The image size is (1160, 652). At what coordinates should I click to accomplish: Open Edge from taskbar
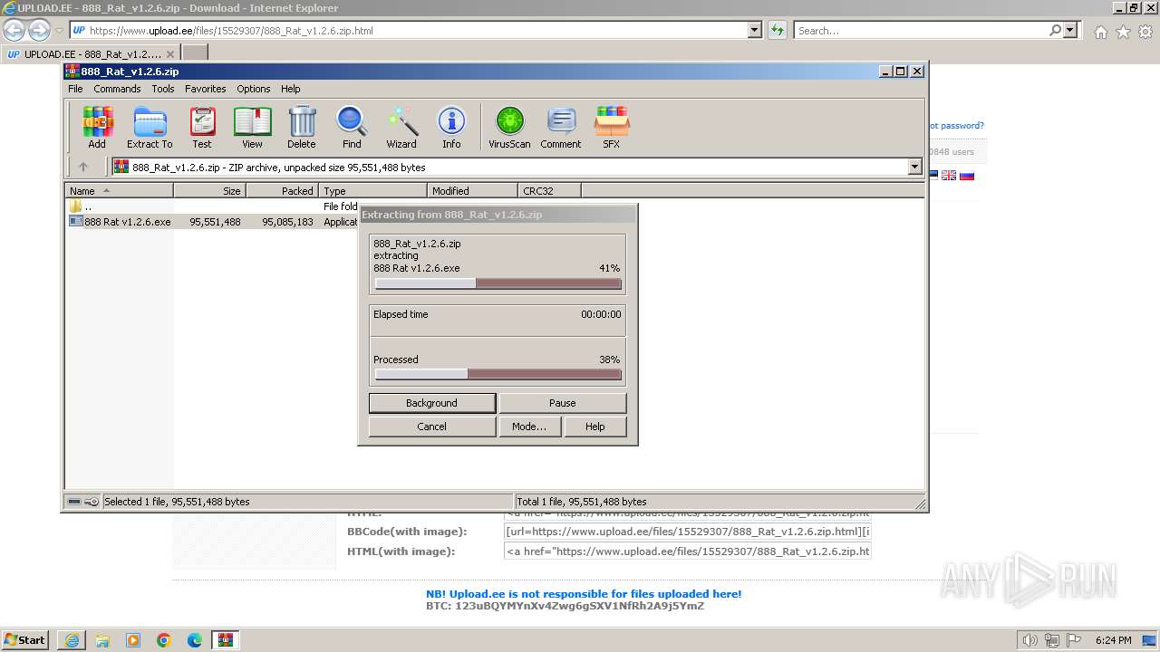tap(195, 640)
